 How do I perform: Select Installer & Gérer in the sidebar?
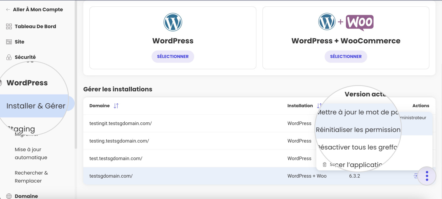point(36,106)
